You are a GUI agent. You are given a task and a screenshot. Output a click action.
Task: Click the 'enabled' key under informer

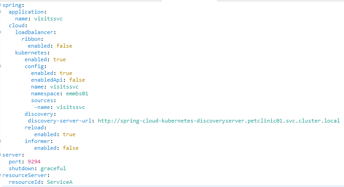coord(45,148)
